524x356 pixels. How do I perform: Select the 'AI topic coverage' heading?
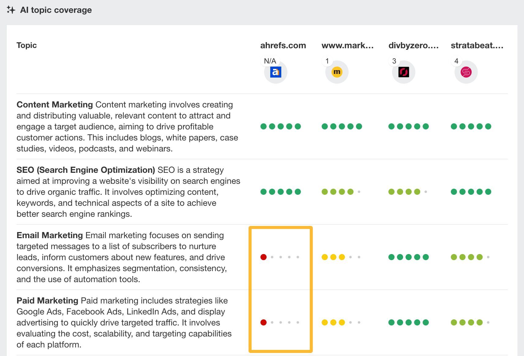pos(56,10)
